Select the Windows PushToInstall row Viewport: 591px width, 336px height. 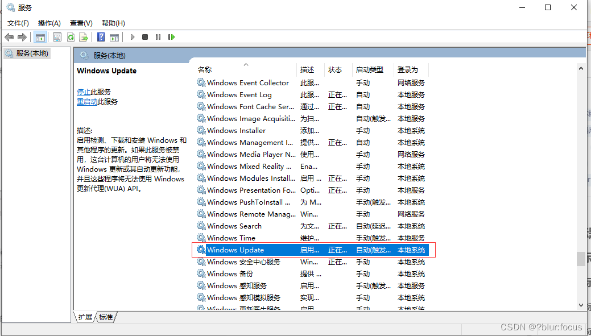pyautogui.click(x=312, y=202)
